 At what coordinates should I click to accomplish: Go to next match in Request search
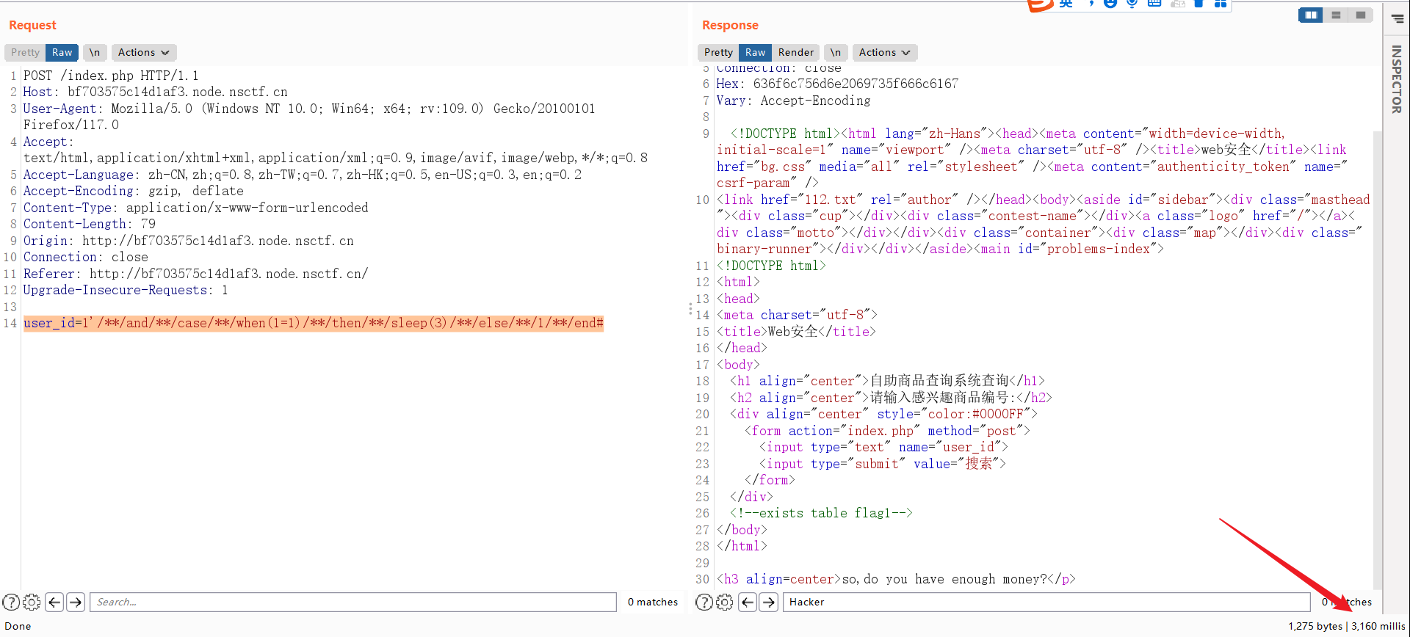(76, 603)
